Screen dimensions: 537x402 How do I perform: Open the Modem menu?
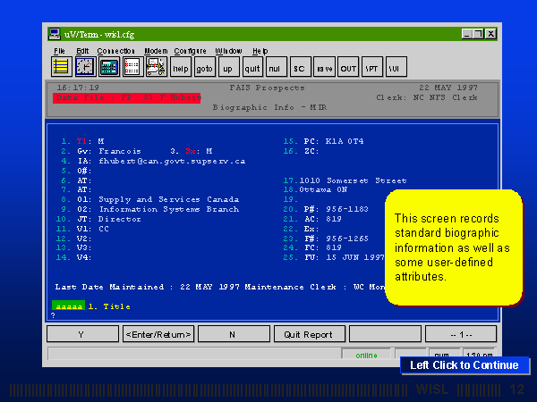click(x=156, y=51)
